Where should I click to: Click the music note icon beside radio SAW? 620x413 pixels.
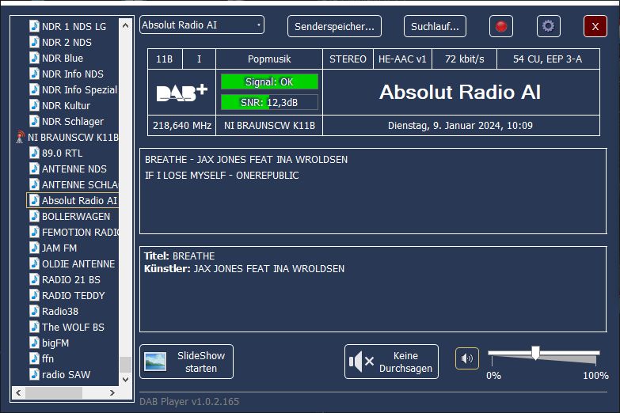pos(34,374)
